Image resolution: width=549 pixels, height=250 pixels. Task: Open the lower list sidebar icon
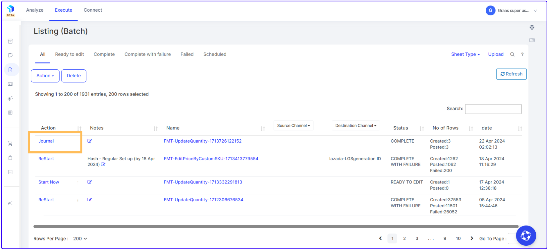click(x=10, y=172)
